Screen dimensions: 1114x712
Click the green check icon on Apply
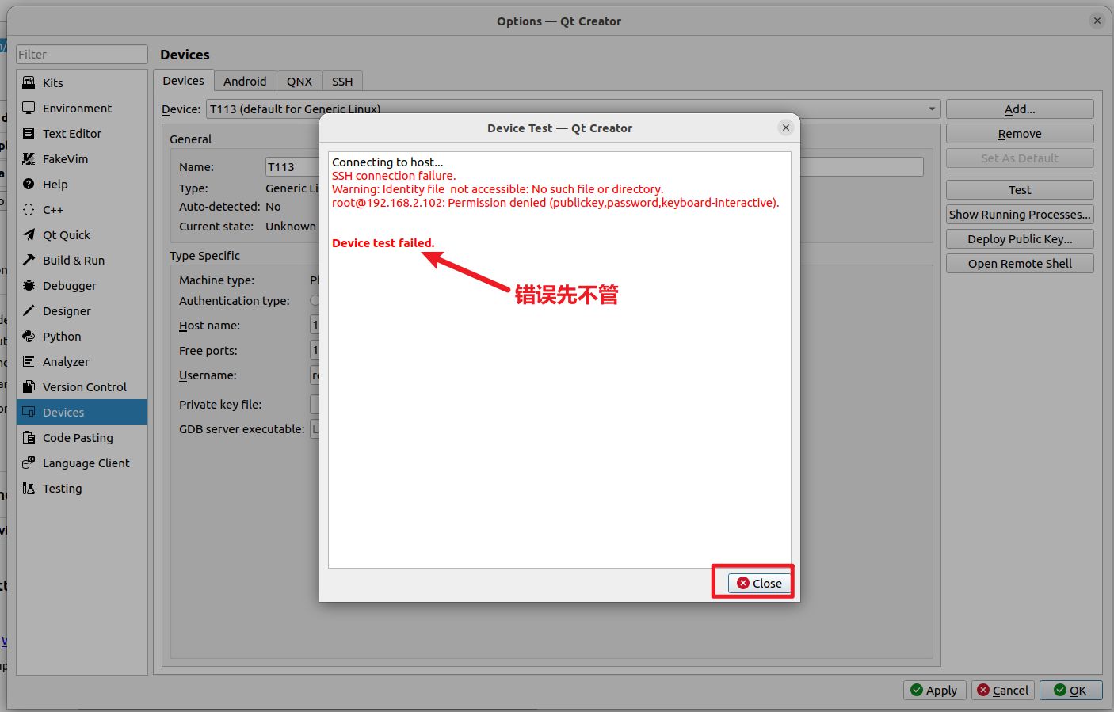click(917, 690)
